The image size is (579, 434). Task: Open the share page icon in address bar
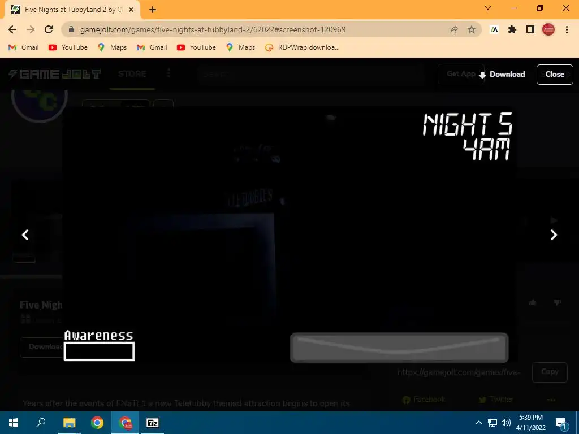click(x=453, y=29)
